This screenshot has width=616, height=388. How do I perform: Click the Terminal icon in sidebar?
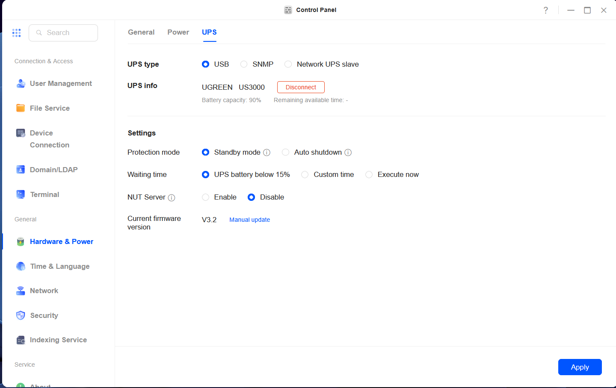coord(21,194)
